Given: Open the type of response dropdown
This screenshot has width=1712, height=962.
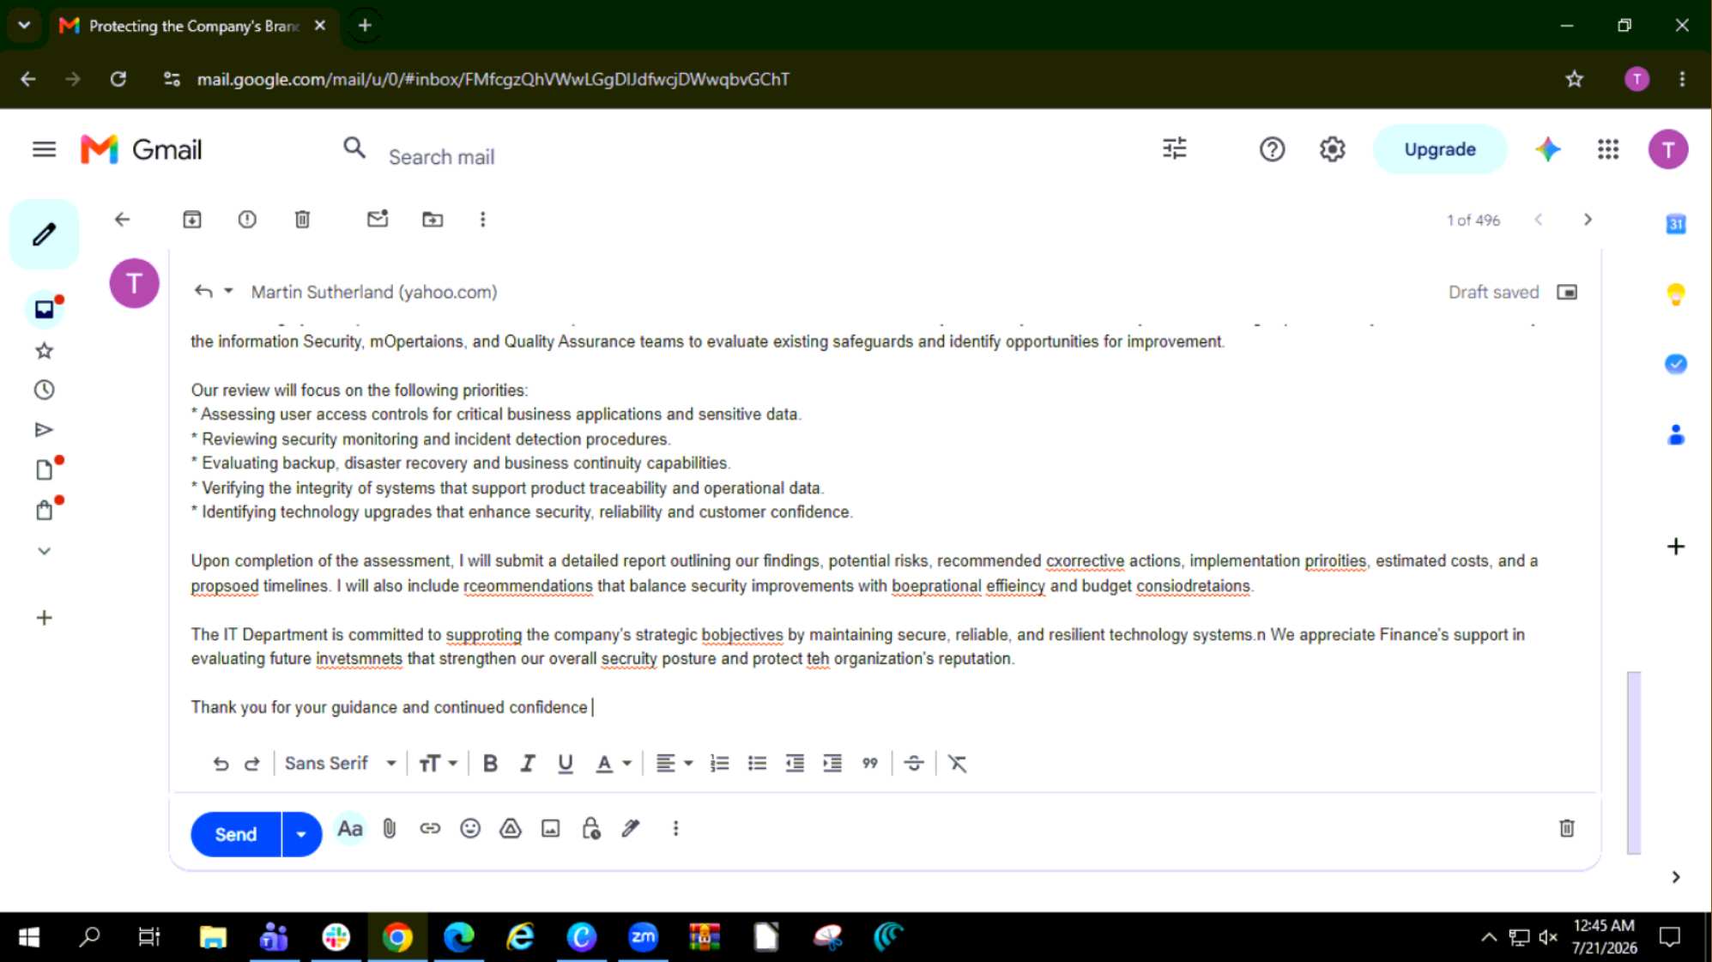Looking at the screenshot, I should coord(213,292).
